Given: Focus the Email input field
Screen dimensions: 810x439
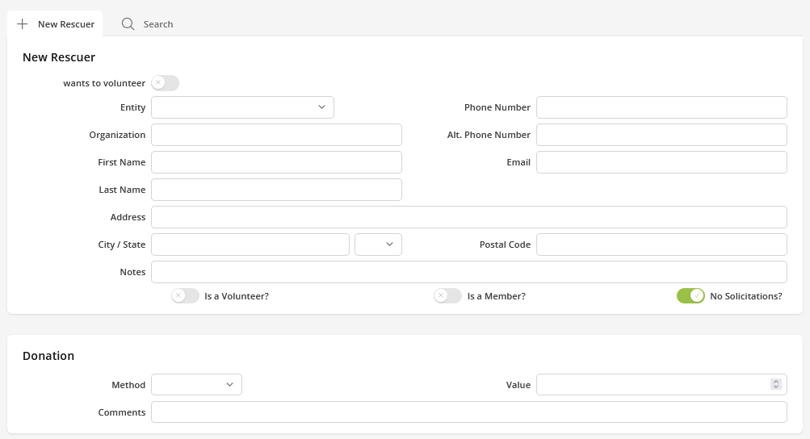Looking at the screenshot, I should point(661,162).
